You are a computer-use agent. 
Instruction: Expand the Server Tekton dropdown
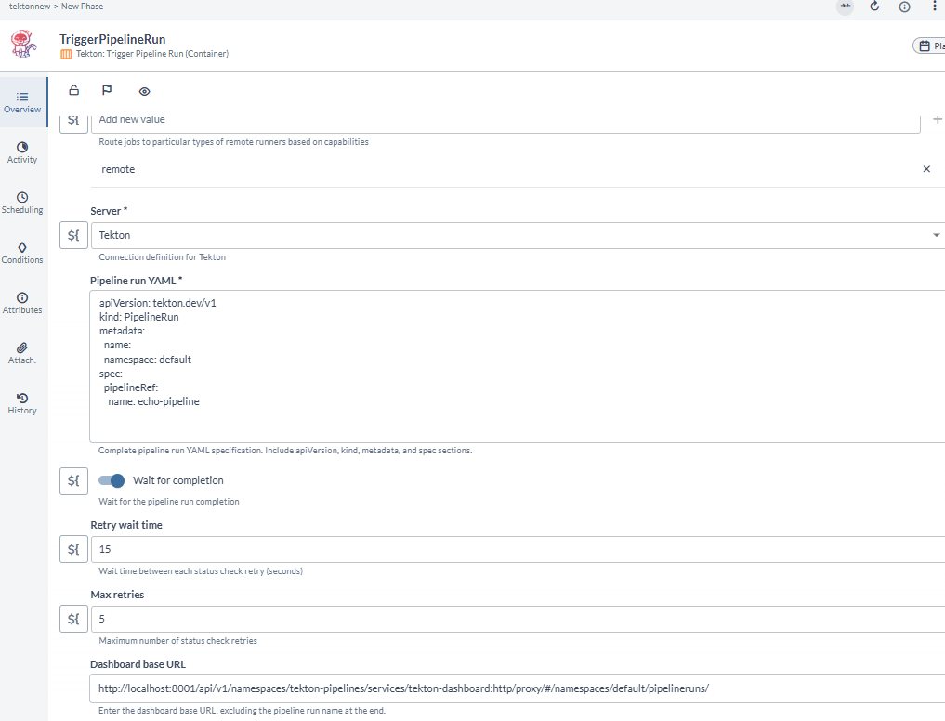[x=935, y=235]
